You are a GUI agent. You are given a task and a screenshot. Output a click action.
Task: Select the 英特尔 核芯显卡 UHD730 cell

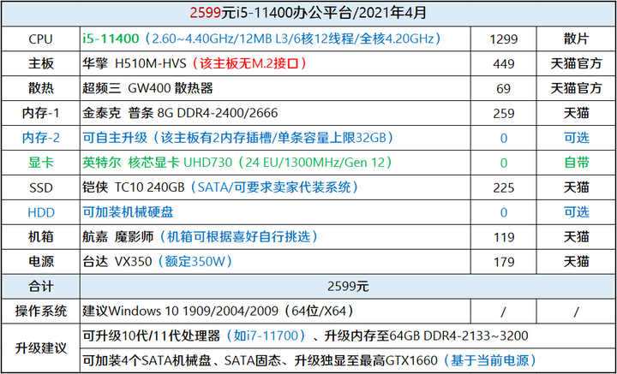point(275,163)
